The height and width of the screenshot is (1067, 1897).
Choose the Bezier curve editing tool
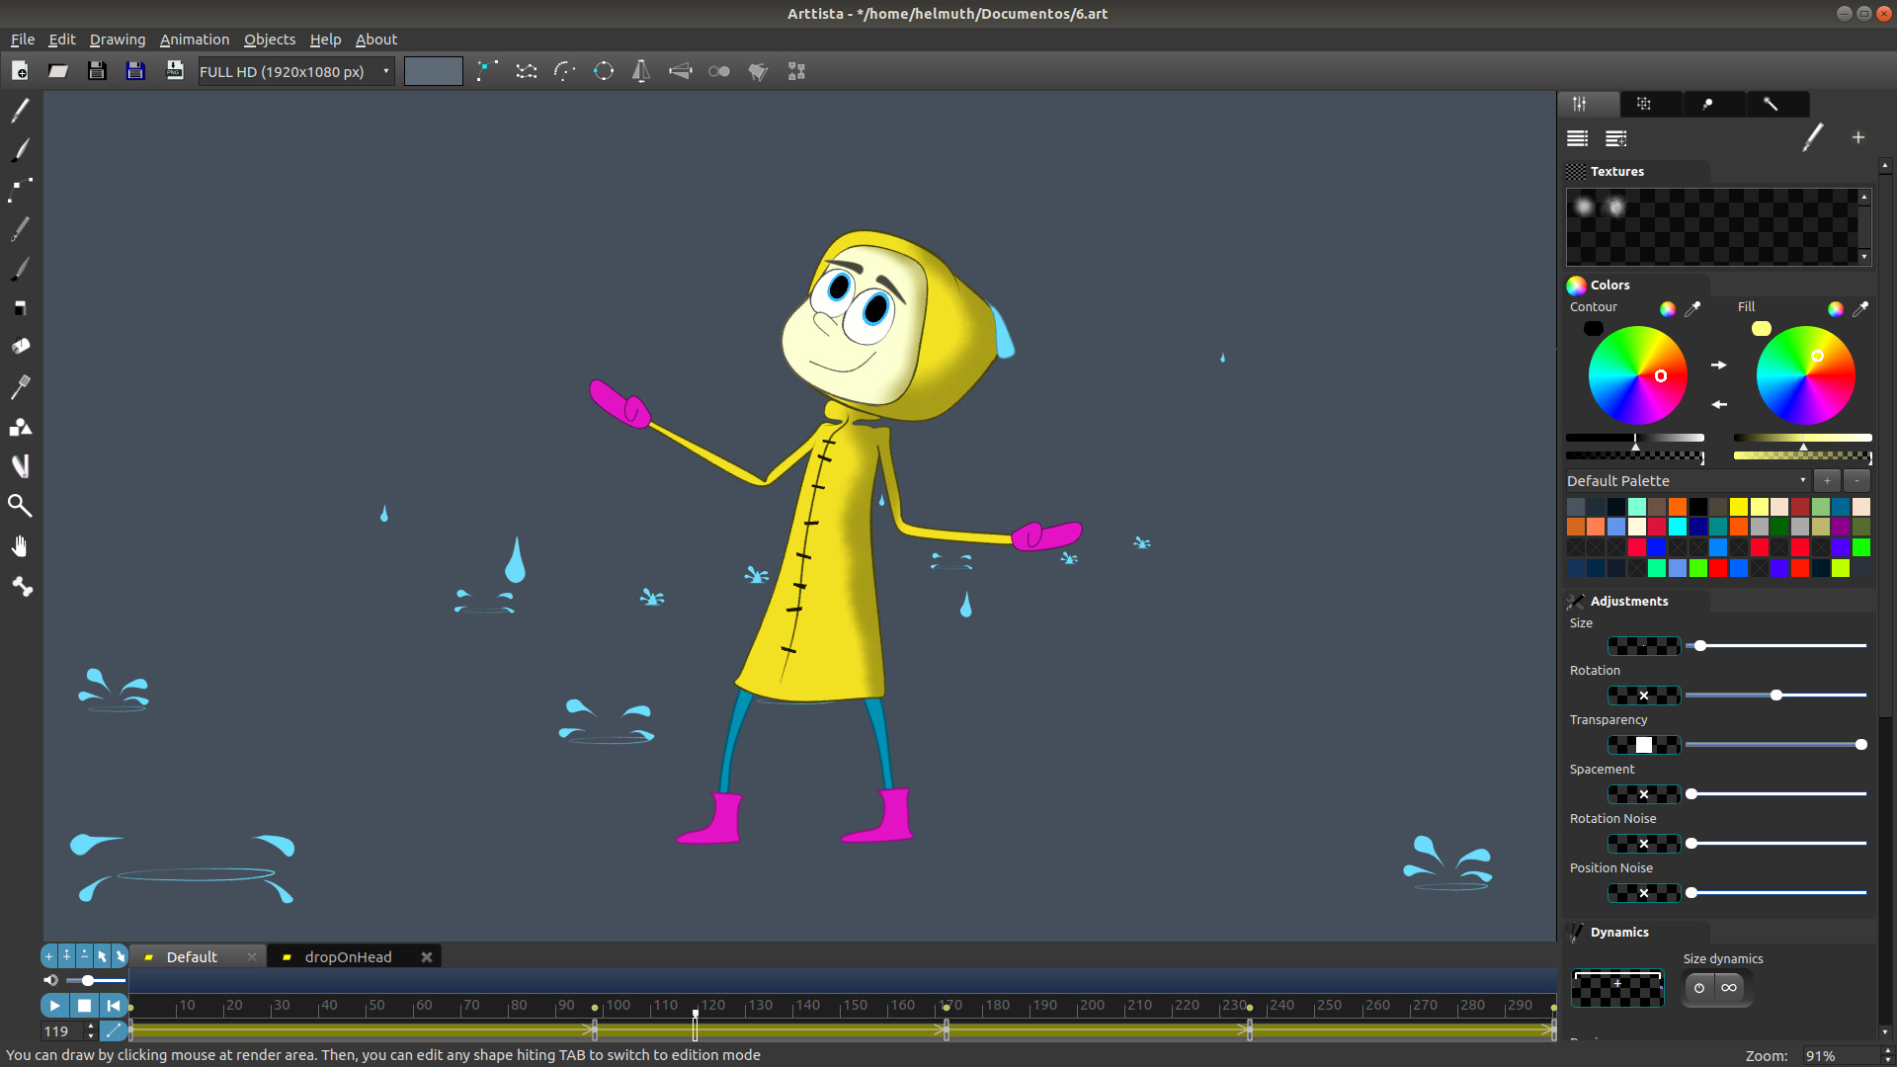[x=20, y=190]
